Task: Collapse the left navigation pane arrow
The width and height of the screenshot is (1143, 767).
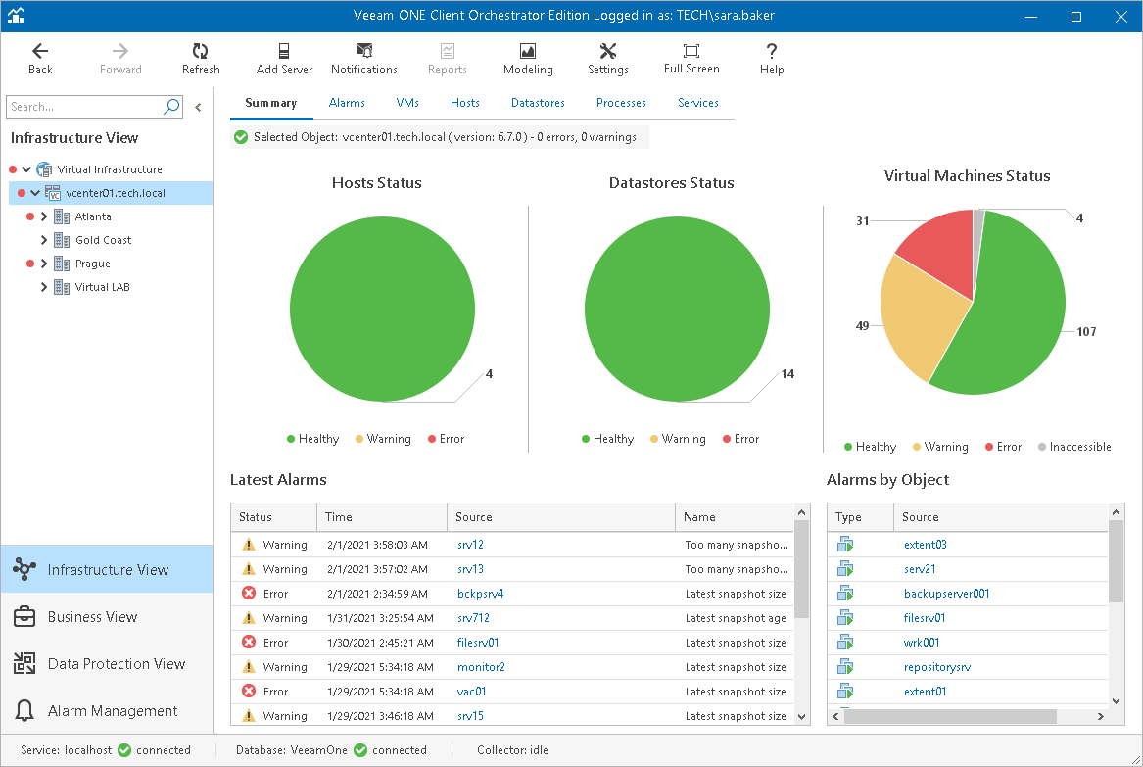Action: point(198,107)
